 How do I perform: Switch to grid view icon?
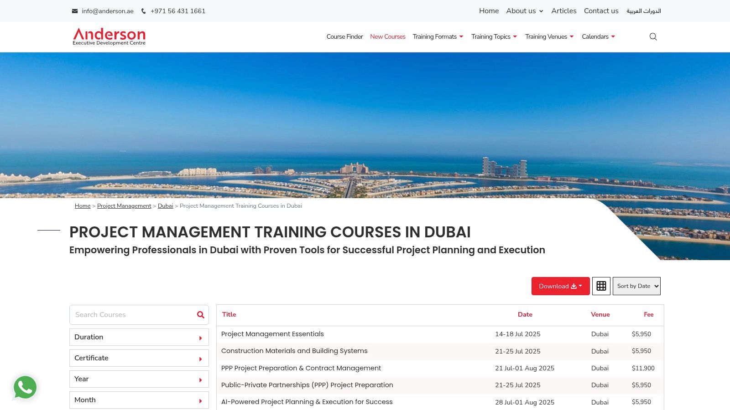pos(601,286)
